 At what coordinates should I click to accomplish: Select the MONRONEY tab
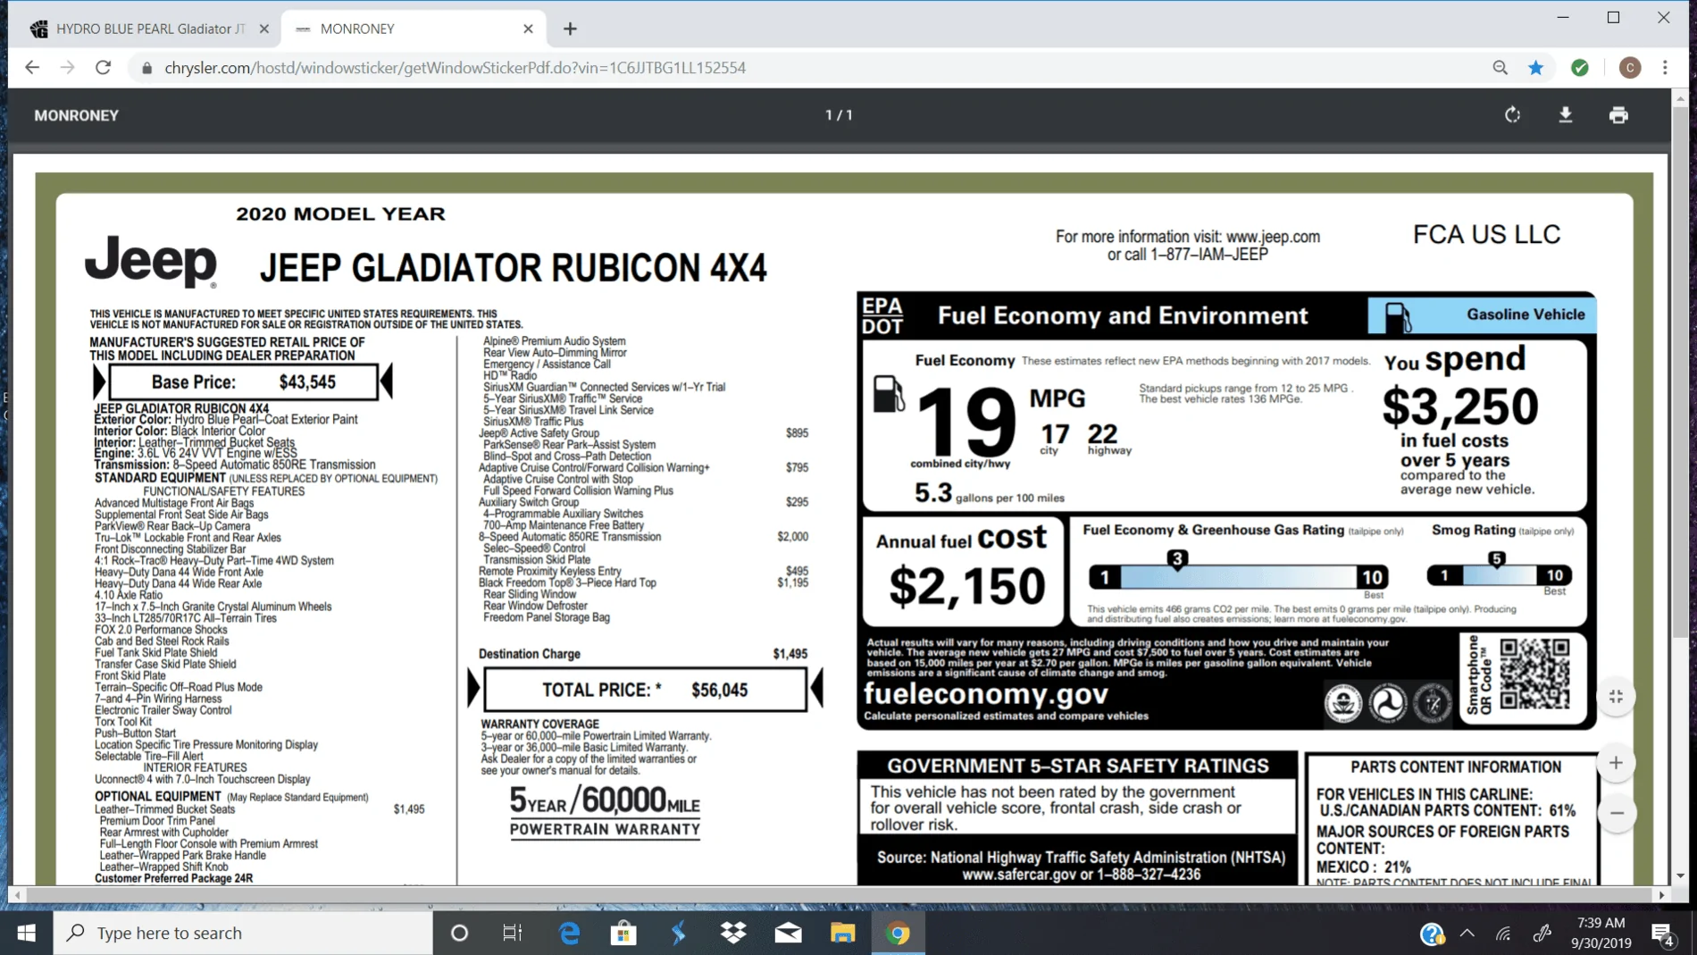pos(414,29)
